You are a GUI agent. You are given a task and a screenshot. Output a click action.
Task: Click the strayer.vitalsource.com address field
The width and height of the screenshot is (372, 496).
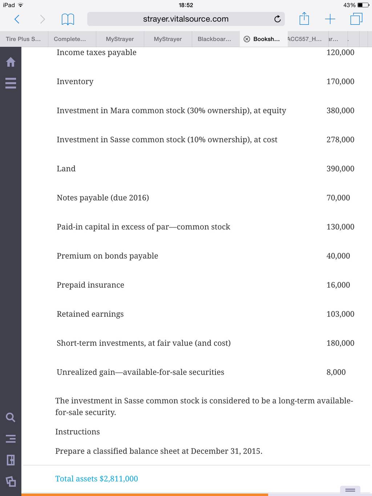click(186, 19)
